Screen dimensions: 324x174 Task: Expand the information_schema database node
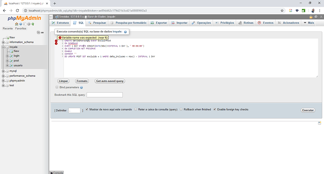pos(3,42)
